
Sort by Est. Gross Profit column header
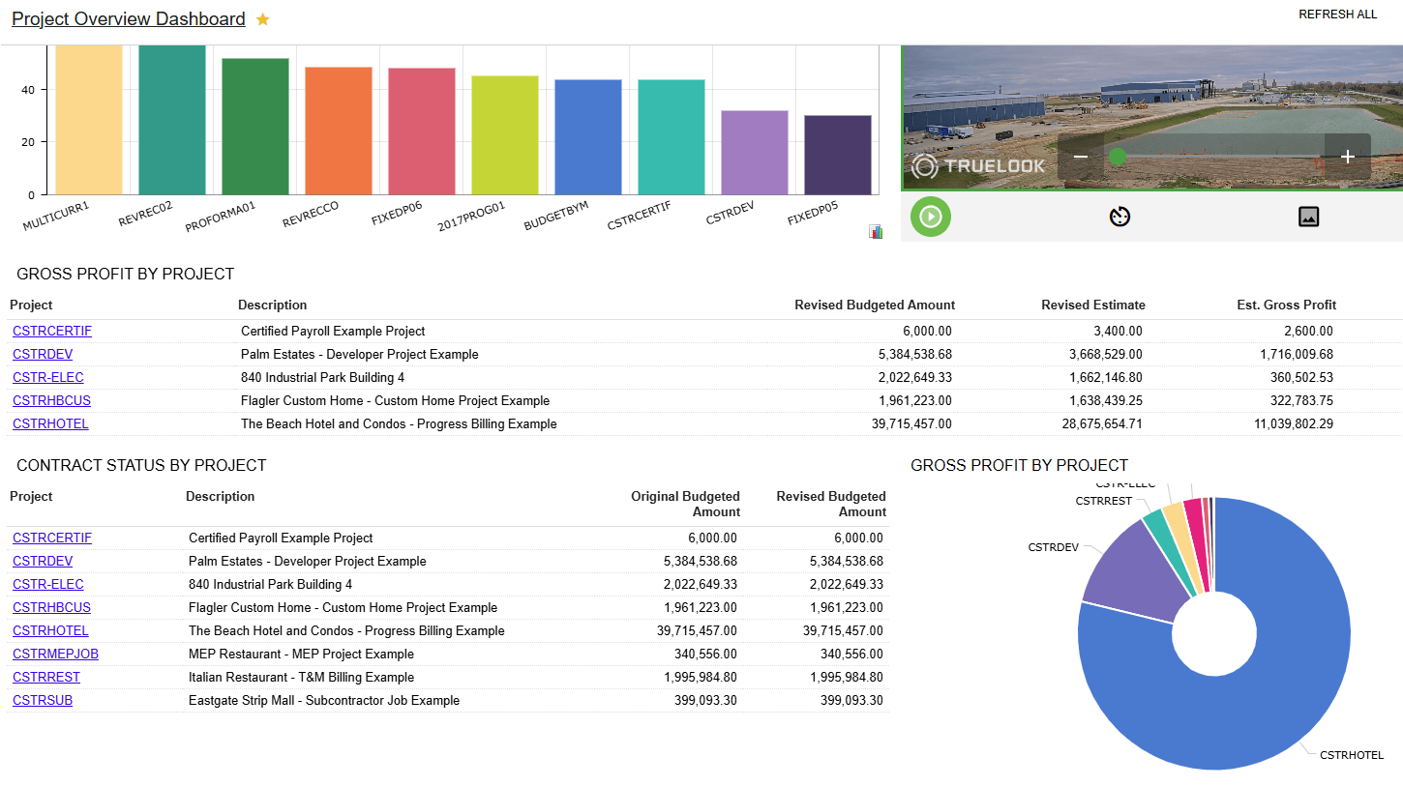(x=1286, y=305)
